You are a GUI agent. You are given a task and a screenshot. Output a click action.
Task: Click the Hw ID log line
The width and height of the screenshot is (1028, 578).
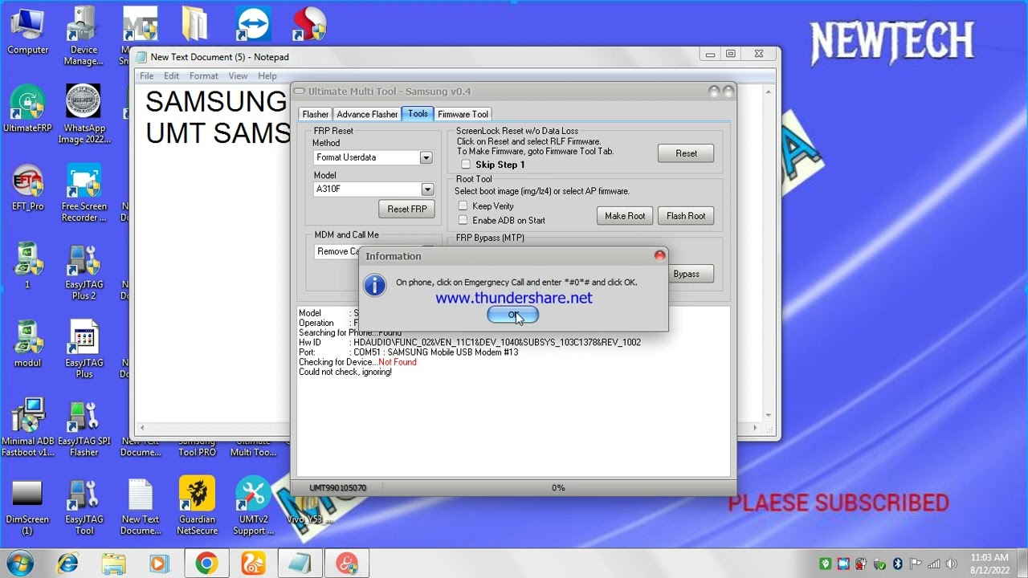[x=470, y=343]
